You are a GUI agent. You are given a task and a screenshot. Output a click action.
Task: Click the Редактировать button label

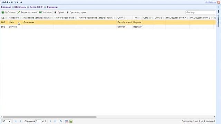coord(29,12)
